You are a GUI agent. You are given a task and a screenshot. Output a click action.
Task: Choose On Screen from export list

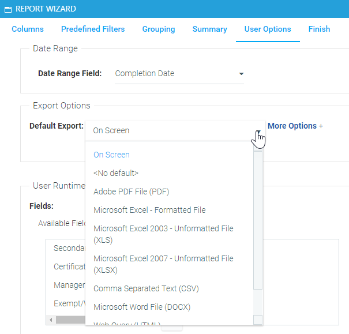[111, 155]
